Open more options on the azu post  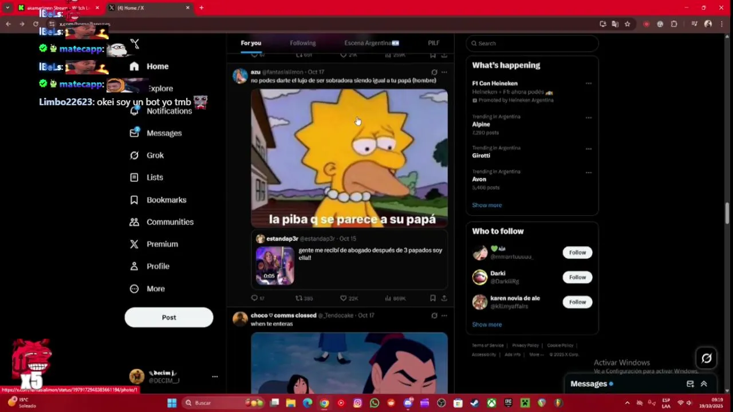[444, 72]
